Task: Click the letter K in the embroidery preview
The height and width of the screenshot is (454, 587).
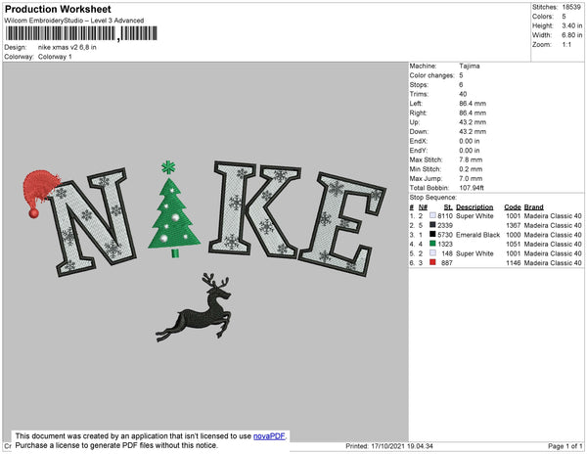Action: click(x=254, y=208)
